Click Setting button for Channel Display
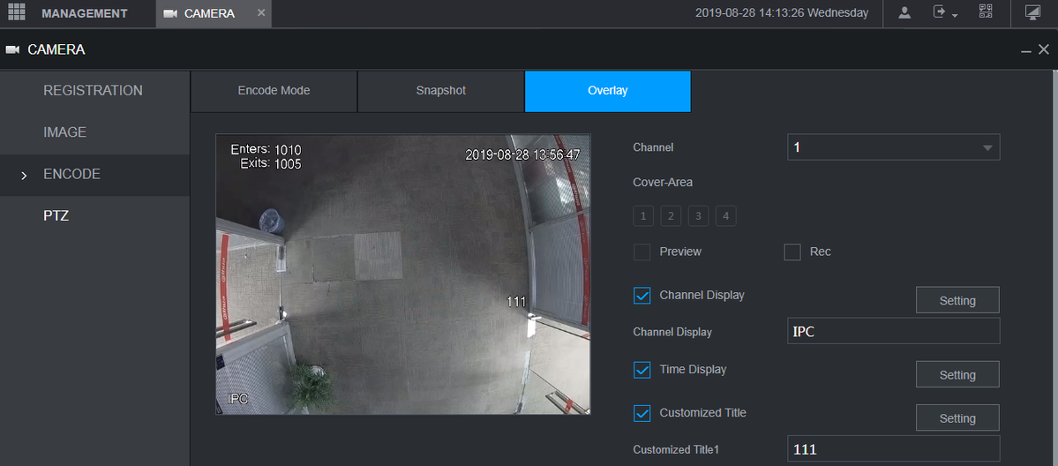 click(957, 300)
